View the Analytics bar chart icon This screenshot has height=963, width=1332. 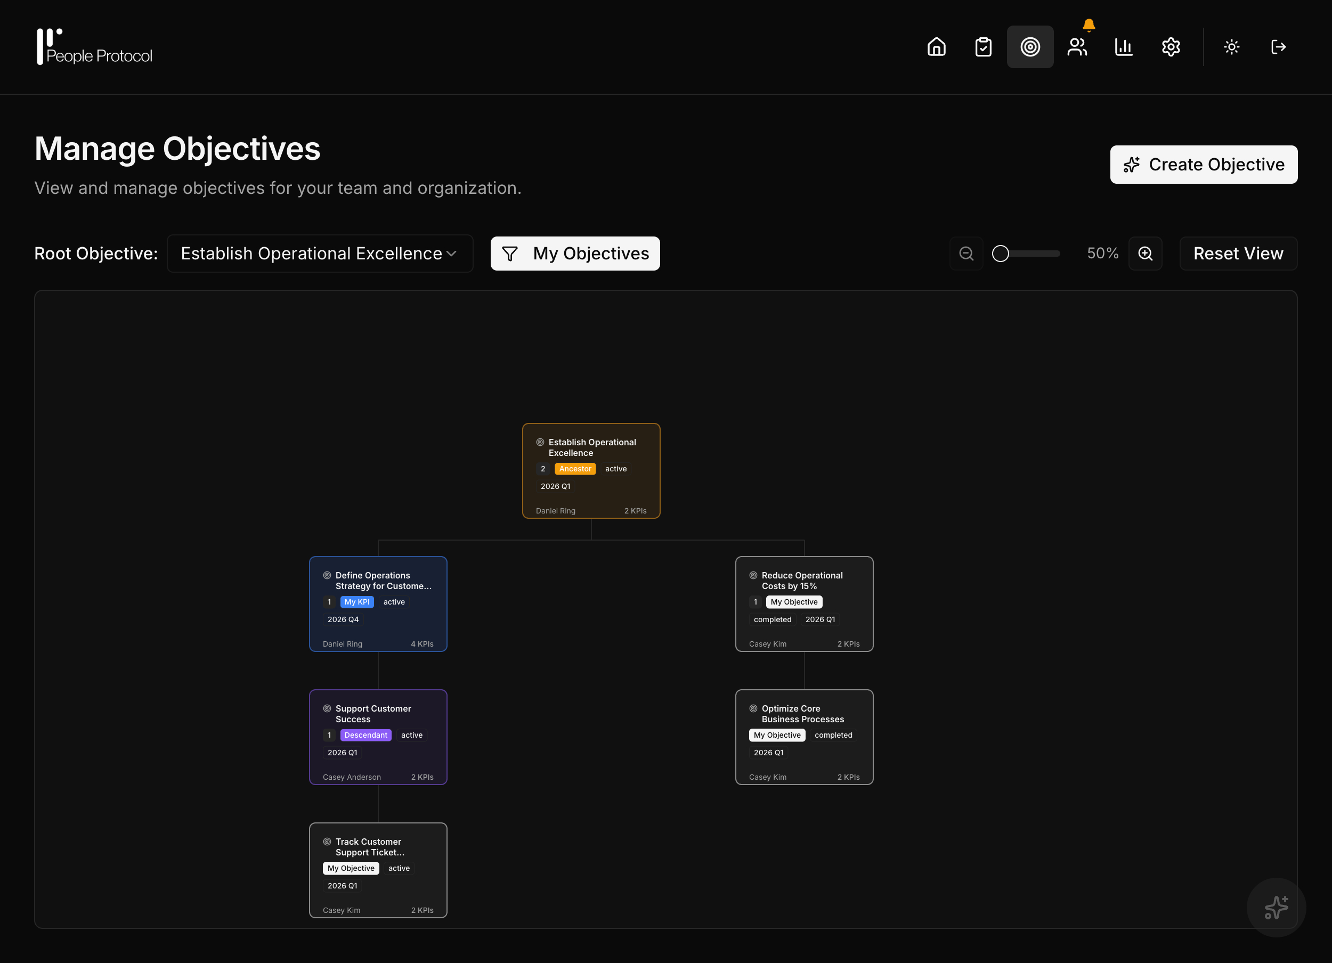1124,47
